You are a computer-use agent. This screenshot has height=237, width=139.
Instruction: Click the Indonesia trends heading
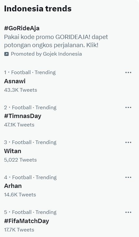coord(38,9)
